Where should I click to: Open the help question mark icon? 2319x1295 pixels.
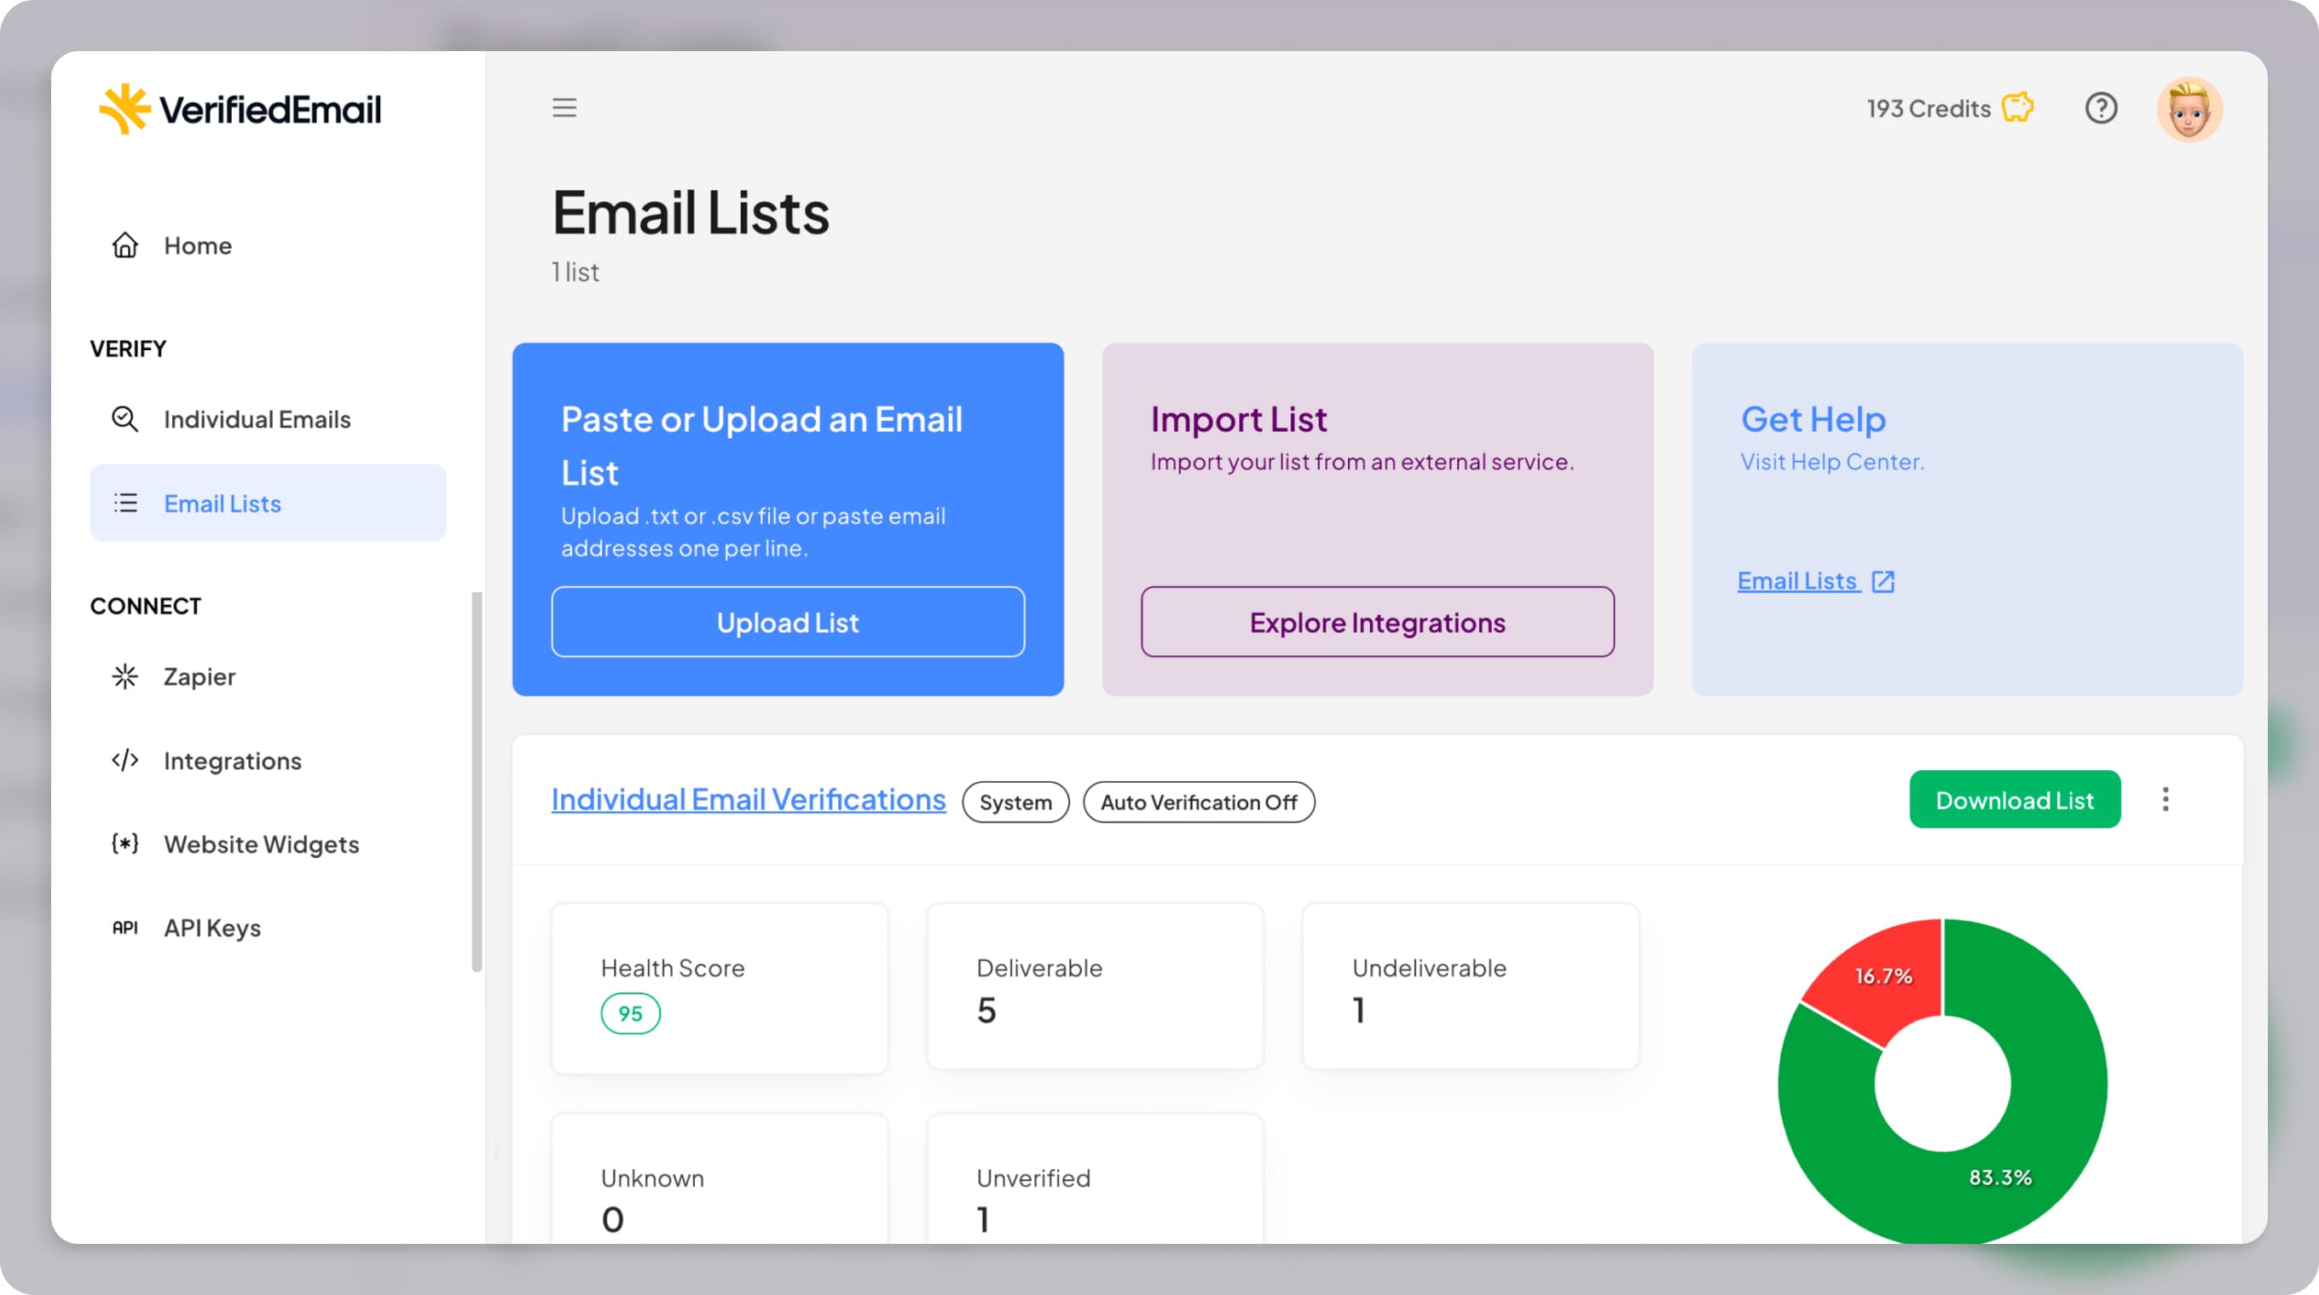click(2101, 108)
